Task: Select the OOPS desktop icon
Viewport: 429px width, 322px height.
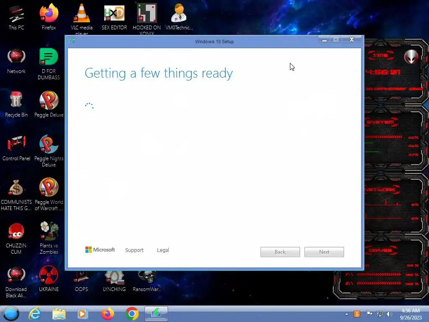Action: 82,281
